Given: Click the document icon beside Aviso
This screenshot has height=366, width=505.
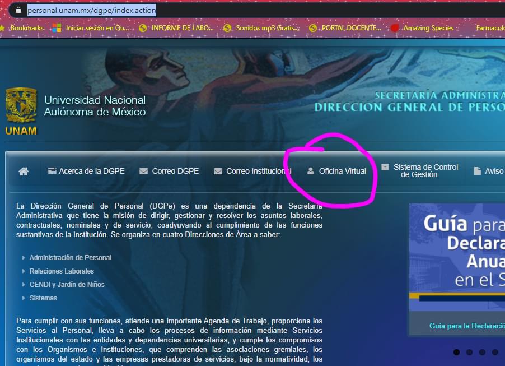Looking at the screenshot, I should pyautogui.click(x=478, y=171).
